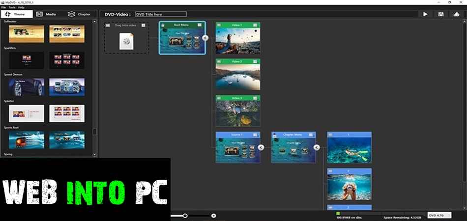Collapse the Source 1 branch arrow
This screenshot has width=467, height=221.
[261, 147]
